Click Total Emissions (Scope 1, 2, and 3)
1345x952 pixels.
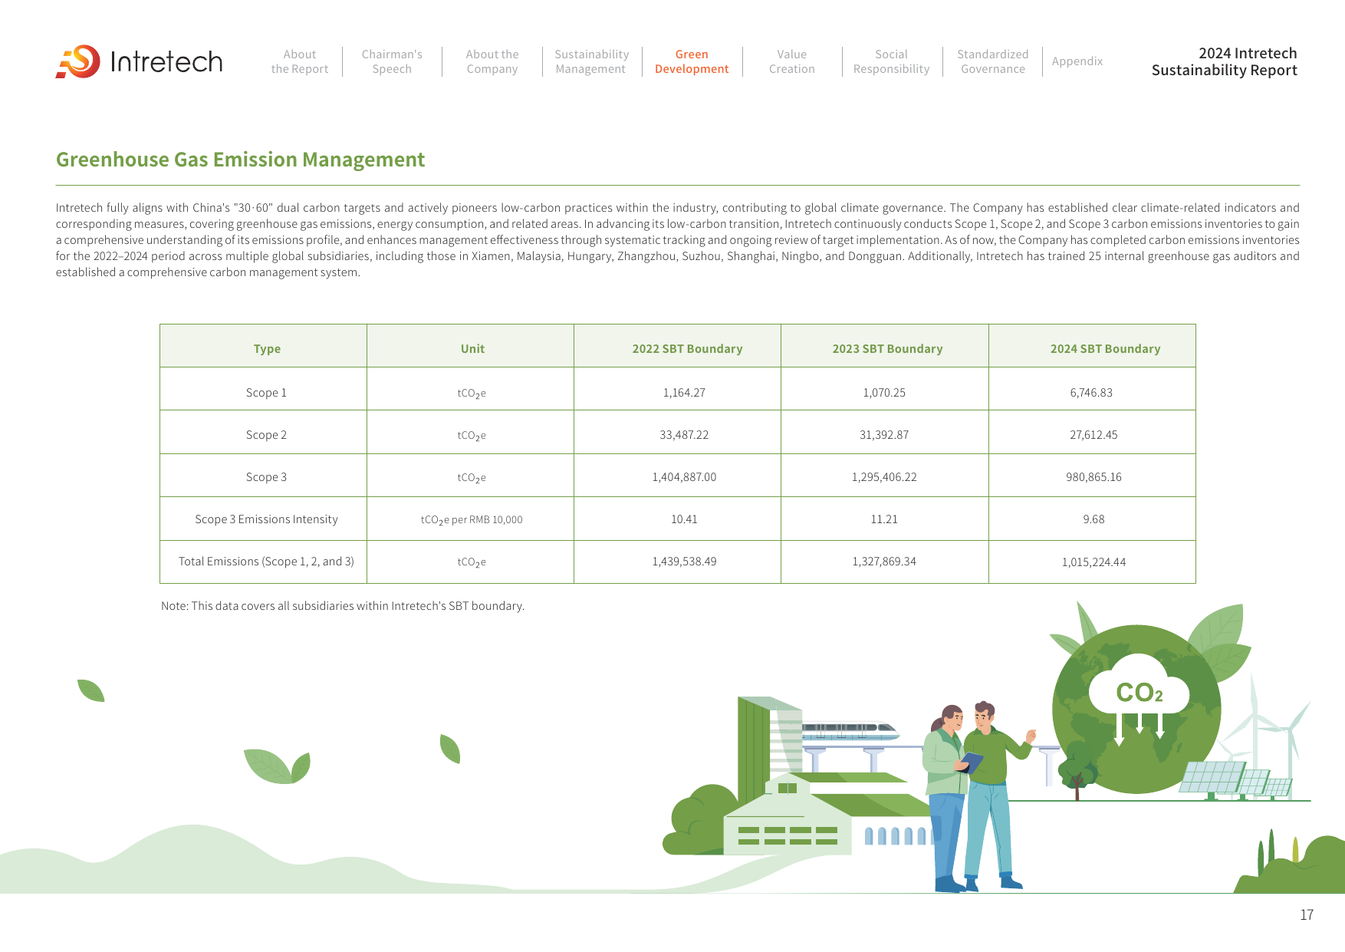click(266, 562)
